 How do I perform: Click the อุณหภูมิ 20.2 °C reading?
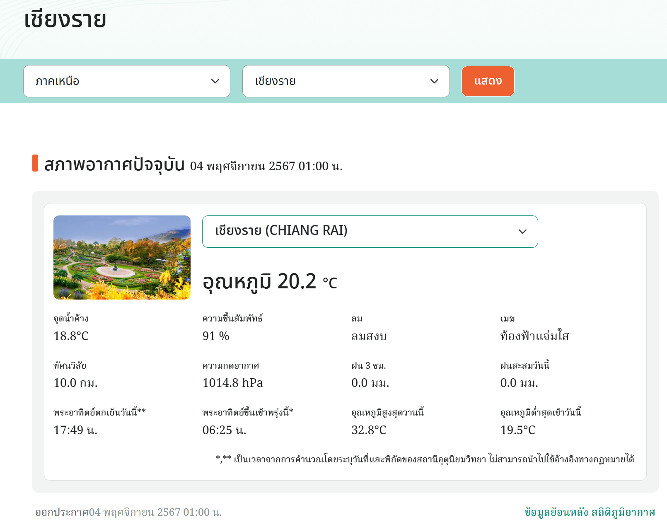click(270, 282)
